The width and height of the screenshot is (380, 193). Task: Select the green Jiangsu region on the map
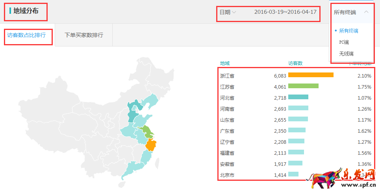[x=148, y=131]
